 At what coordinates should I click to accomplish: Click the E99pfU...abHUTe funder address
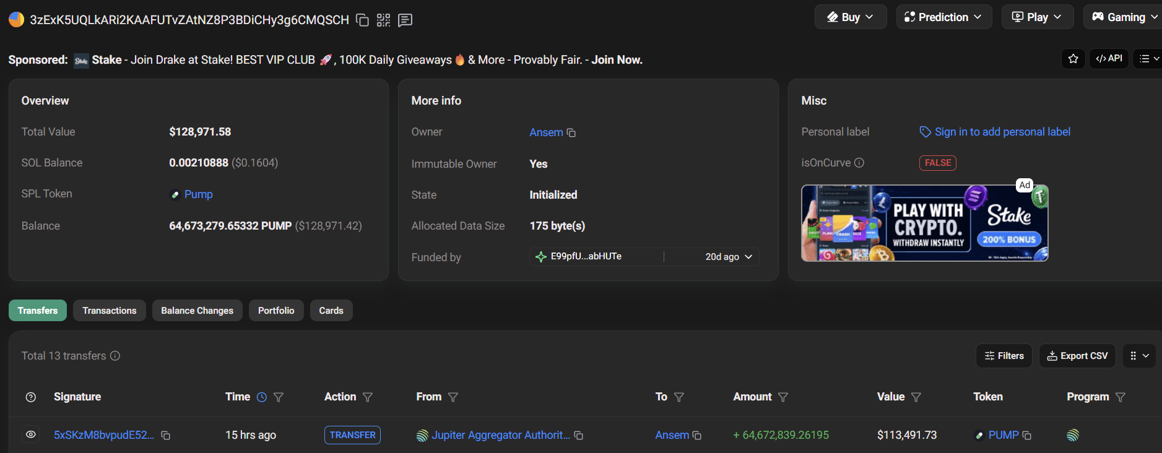click(x=586, y=256)
